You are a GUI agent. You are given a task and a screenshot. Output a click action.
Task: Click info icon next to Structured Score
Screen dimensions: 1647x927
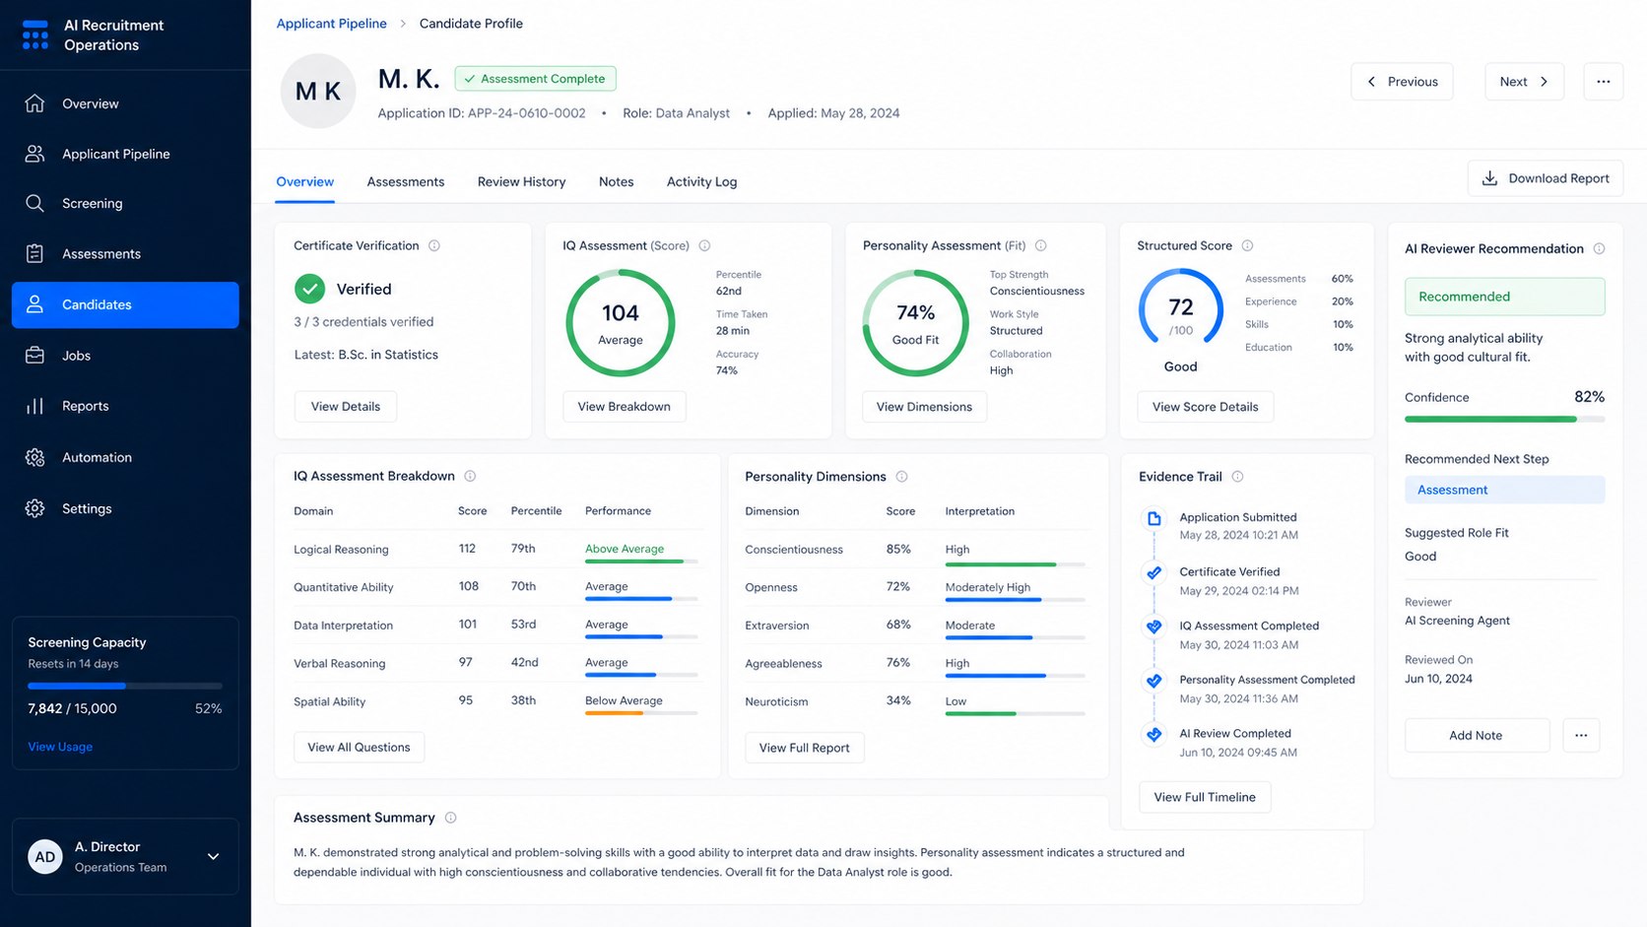tap(1247, 245)
